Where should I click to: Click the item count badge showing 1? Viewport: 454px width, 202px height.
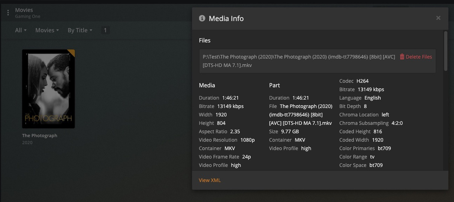[x=105, y=30]
